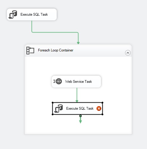Image resolution: width=147 pixels, height=149 pixels.
Task: Select the connector into the Foreach Loop Container
Action: 55,32
